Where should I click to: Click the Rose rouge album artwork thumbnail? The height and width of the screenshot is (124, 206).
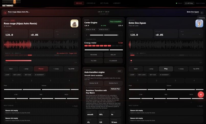(74, 23)
